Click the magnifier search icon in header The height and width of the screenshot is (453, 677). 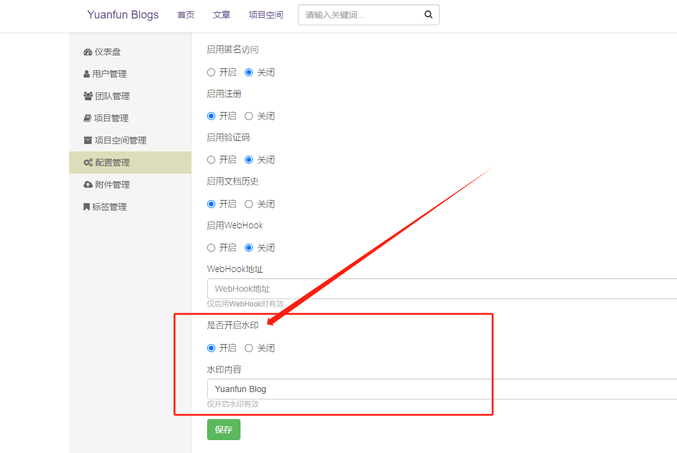[429, 15]
